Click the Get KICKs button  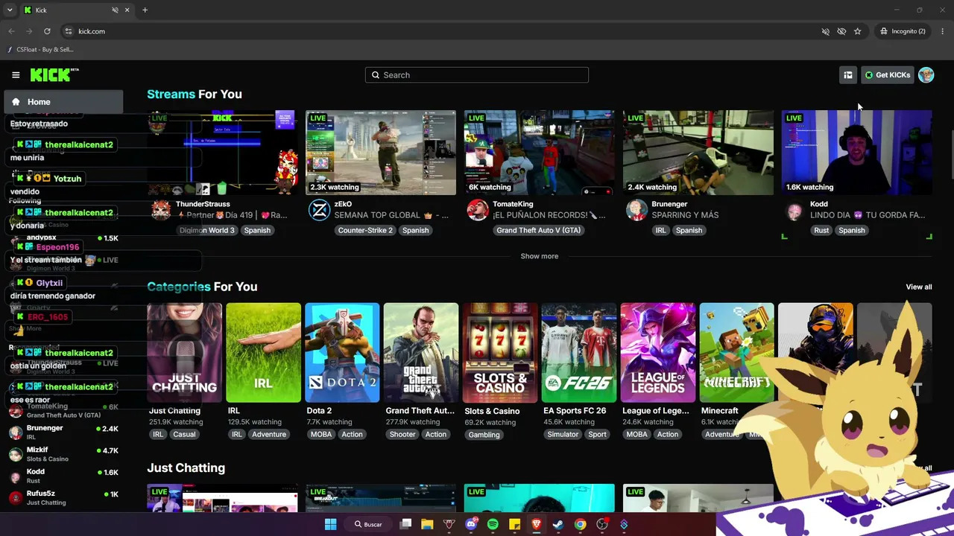[887, 74]
